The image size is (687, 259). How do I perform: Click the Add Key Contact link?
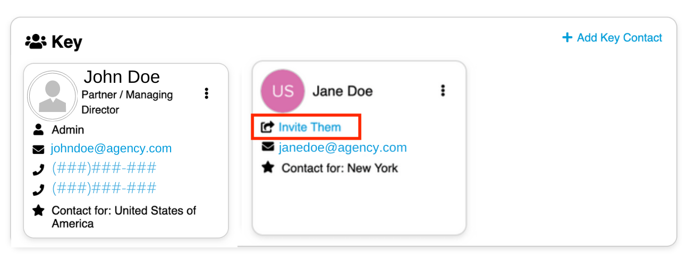point(620,38)
